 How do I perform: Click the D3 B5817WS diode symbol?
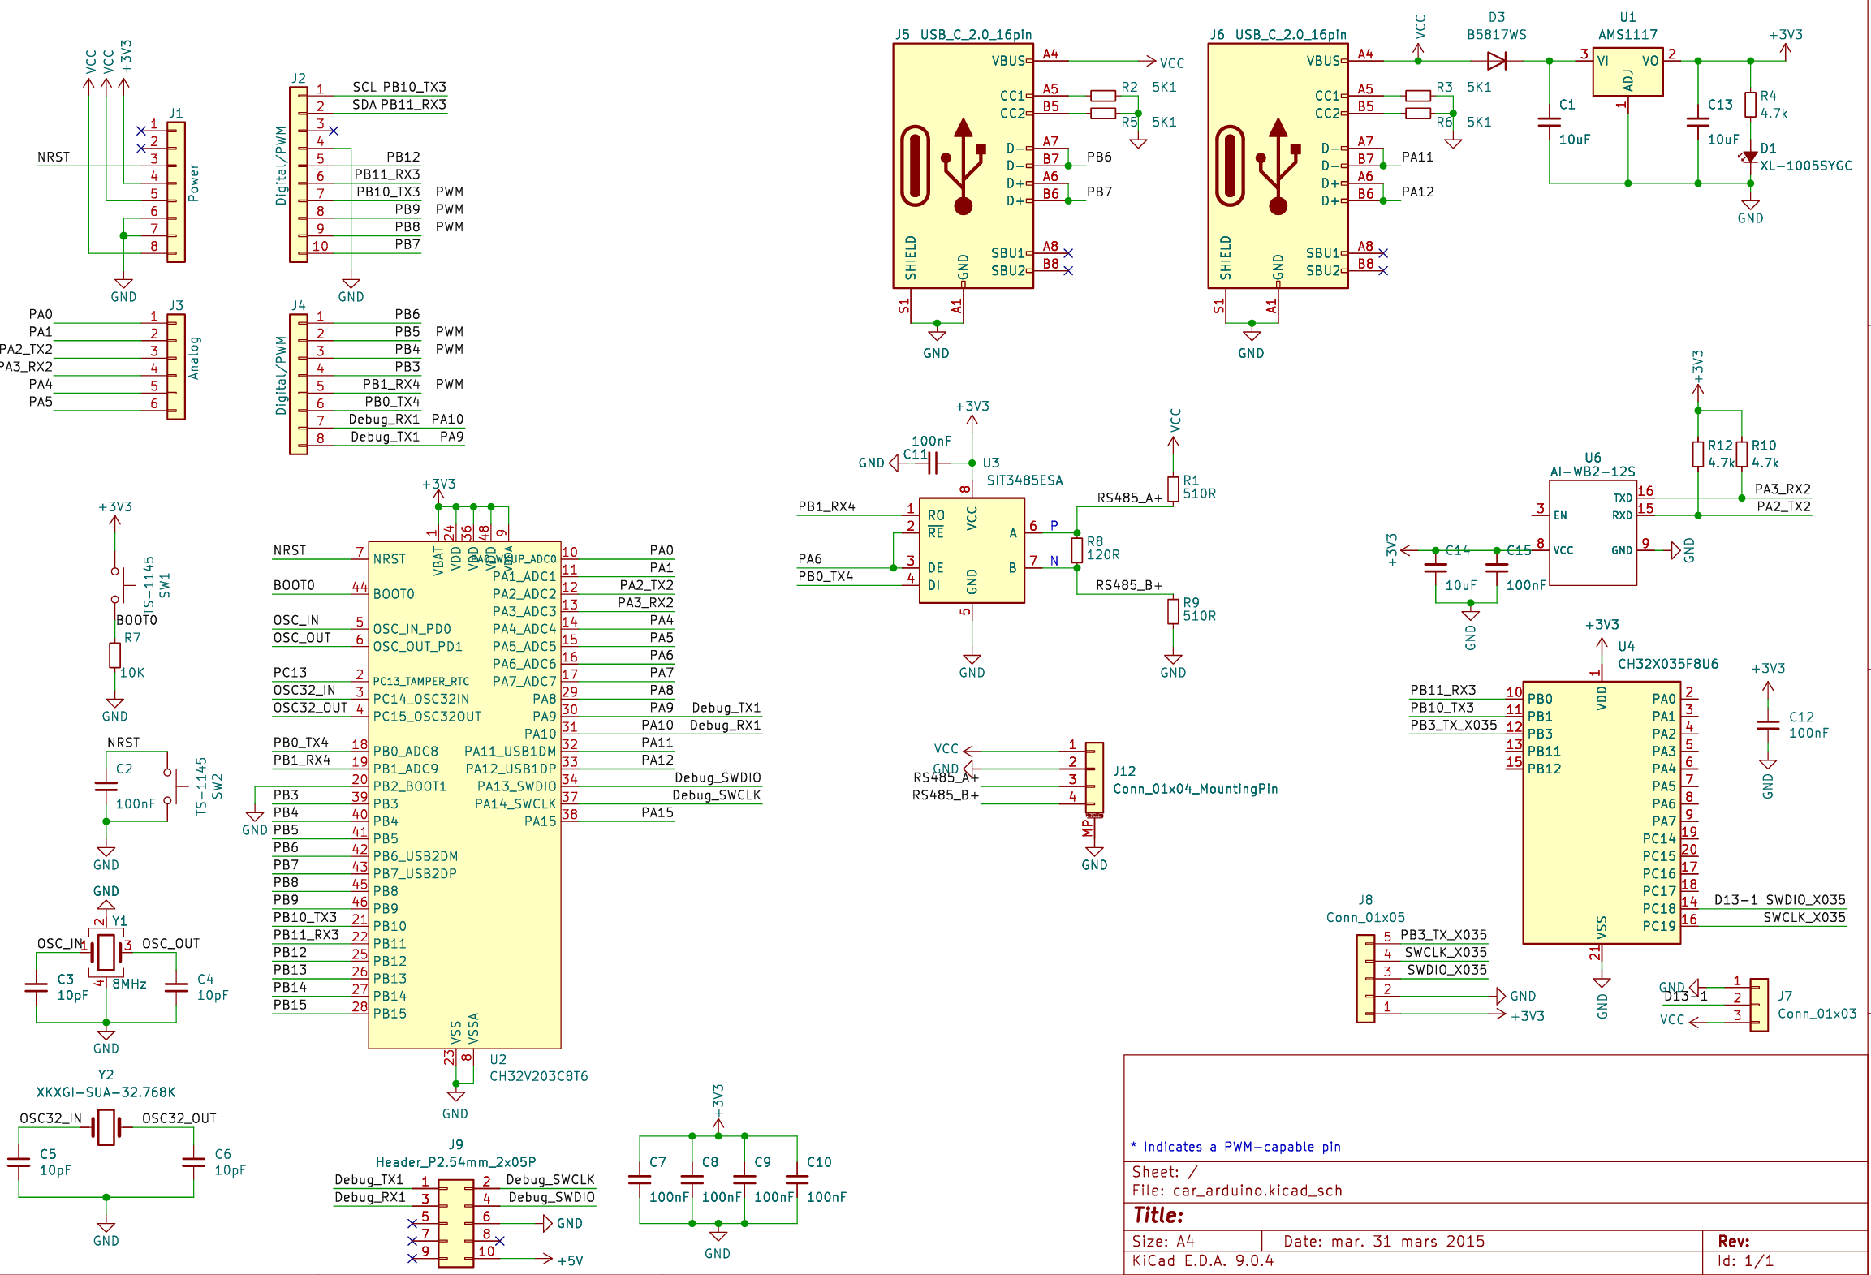1496,60
